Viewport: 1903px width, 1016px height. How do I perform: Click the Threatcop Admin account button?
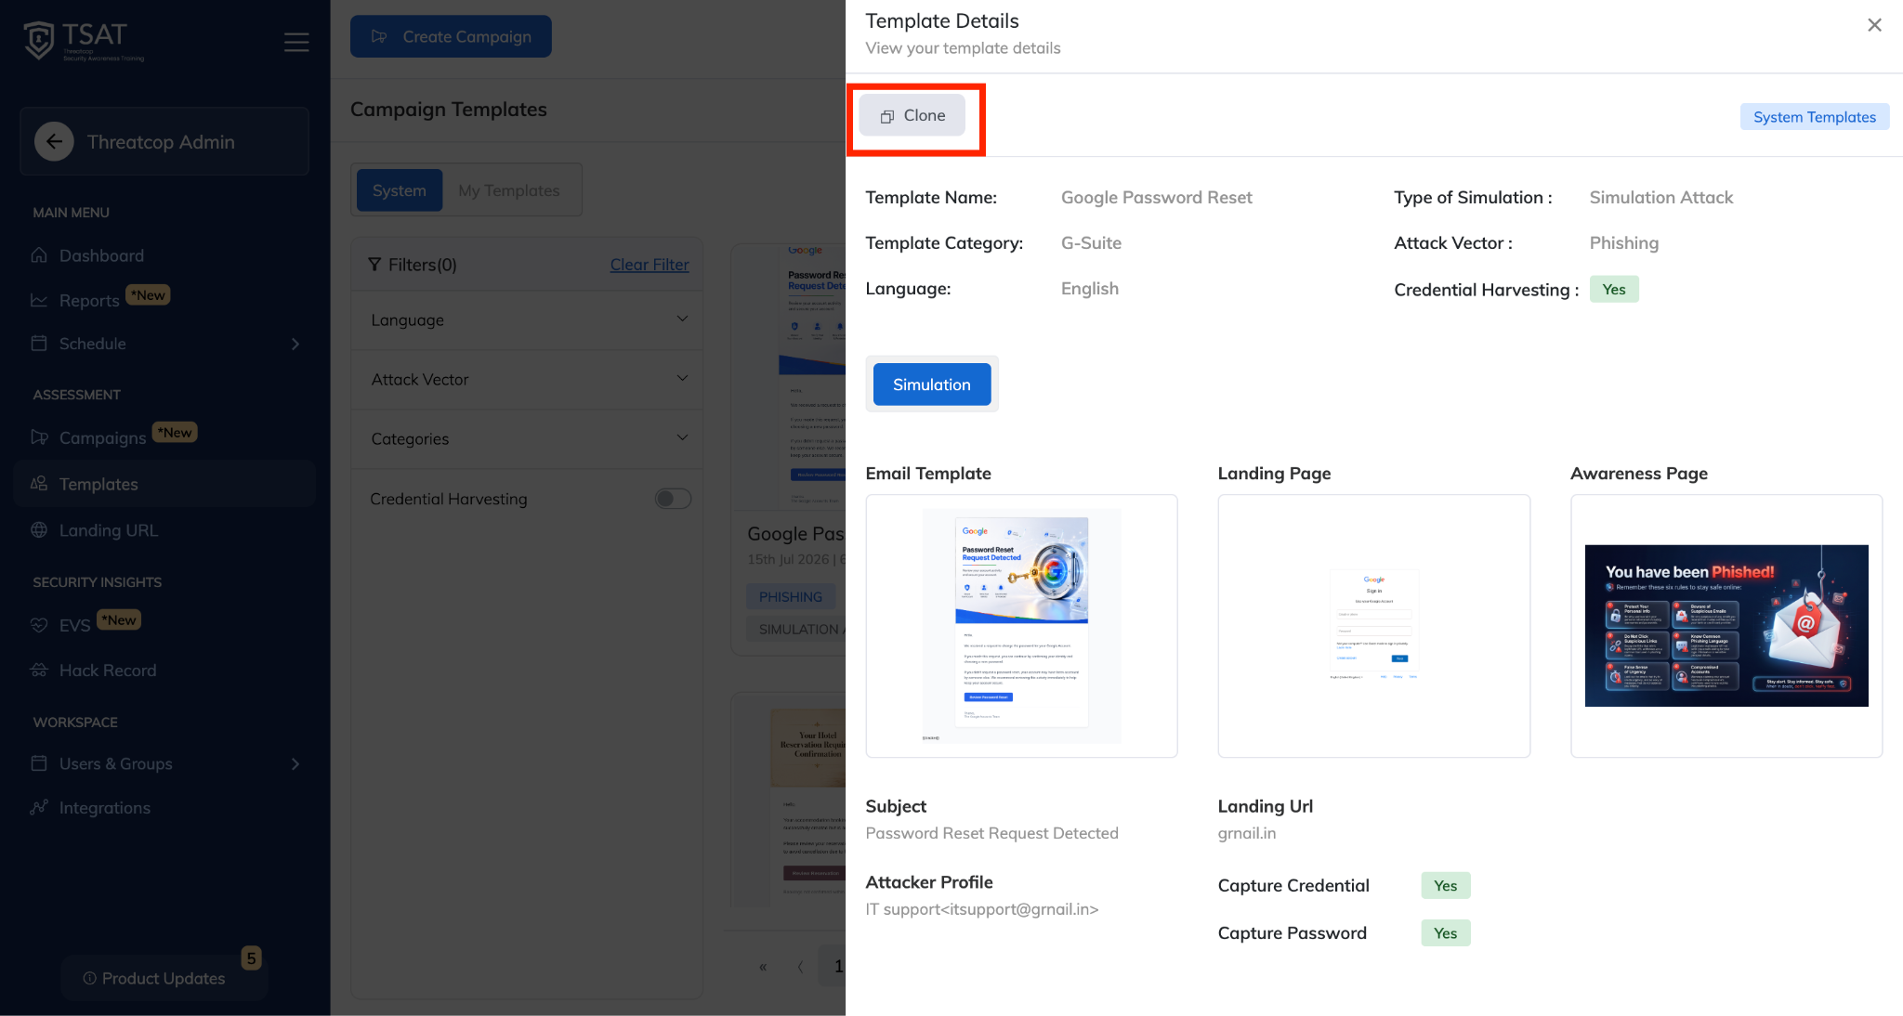(x=164, y=141)
